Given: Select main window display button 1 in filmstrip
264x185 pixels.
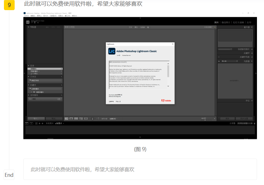Looking at the screenshot, I should point(27,123).
